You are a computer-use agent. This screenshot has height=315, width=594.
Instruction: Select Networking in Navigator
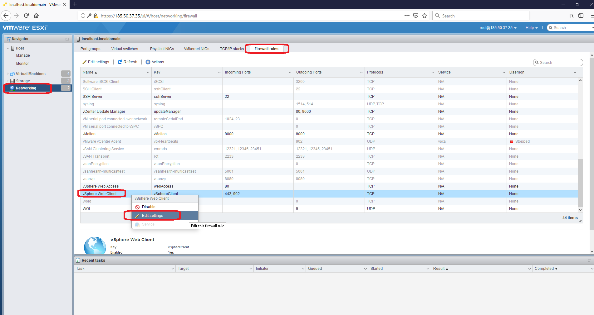pos(38,88)
